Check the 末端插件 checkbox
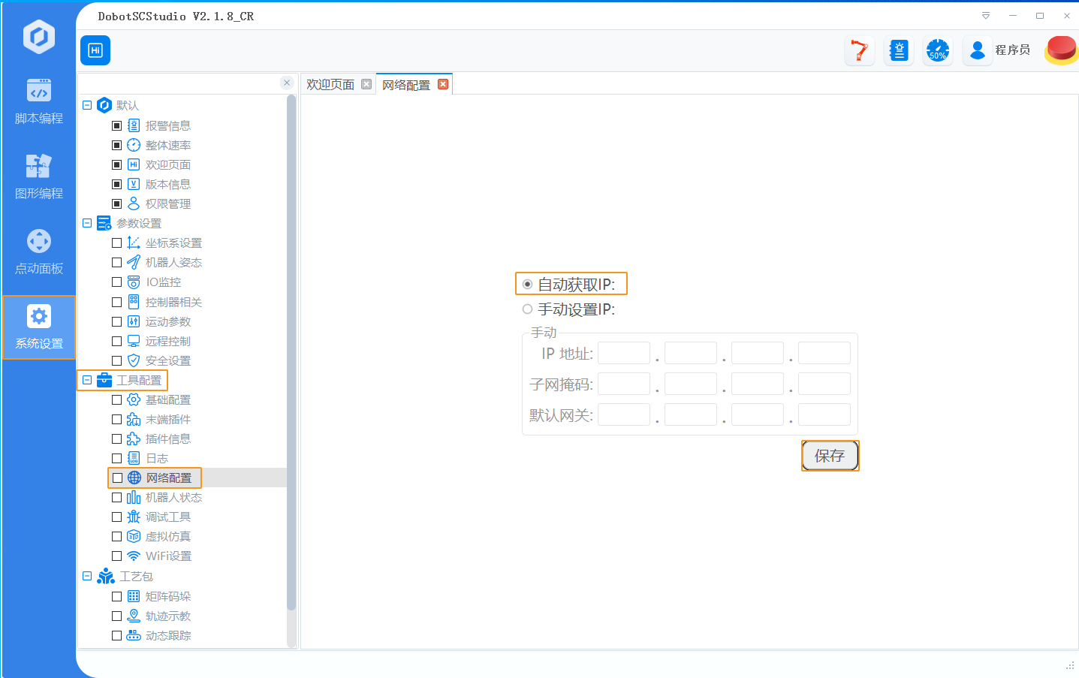1079x678 pixels. [x=116, y=419]
